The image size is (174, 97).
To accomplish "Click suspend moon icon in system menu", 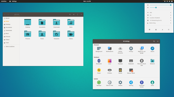I will coord(162,30).
